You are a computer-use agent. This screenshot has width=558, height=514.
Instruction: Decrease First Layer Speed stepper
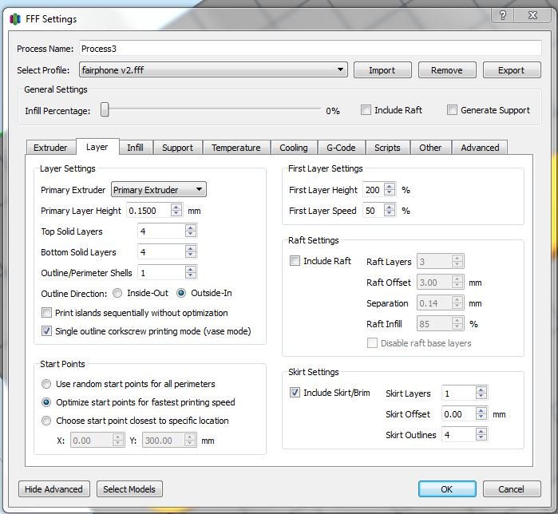pos(390,215)
